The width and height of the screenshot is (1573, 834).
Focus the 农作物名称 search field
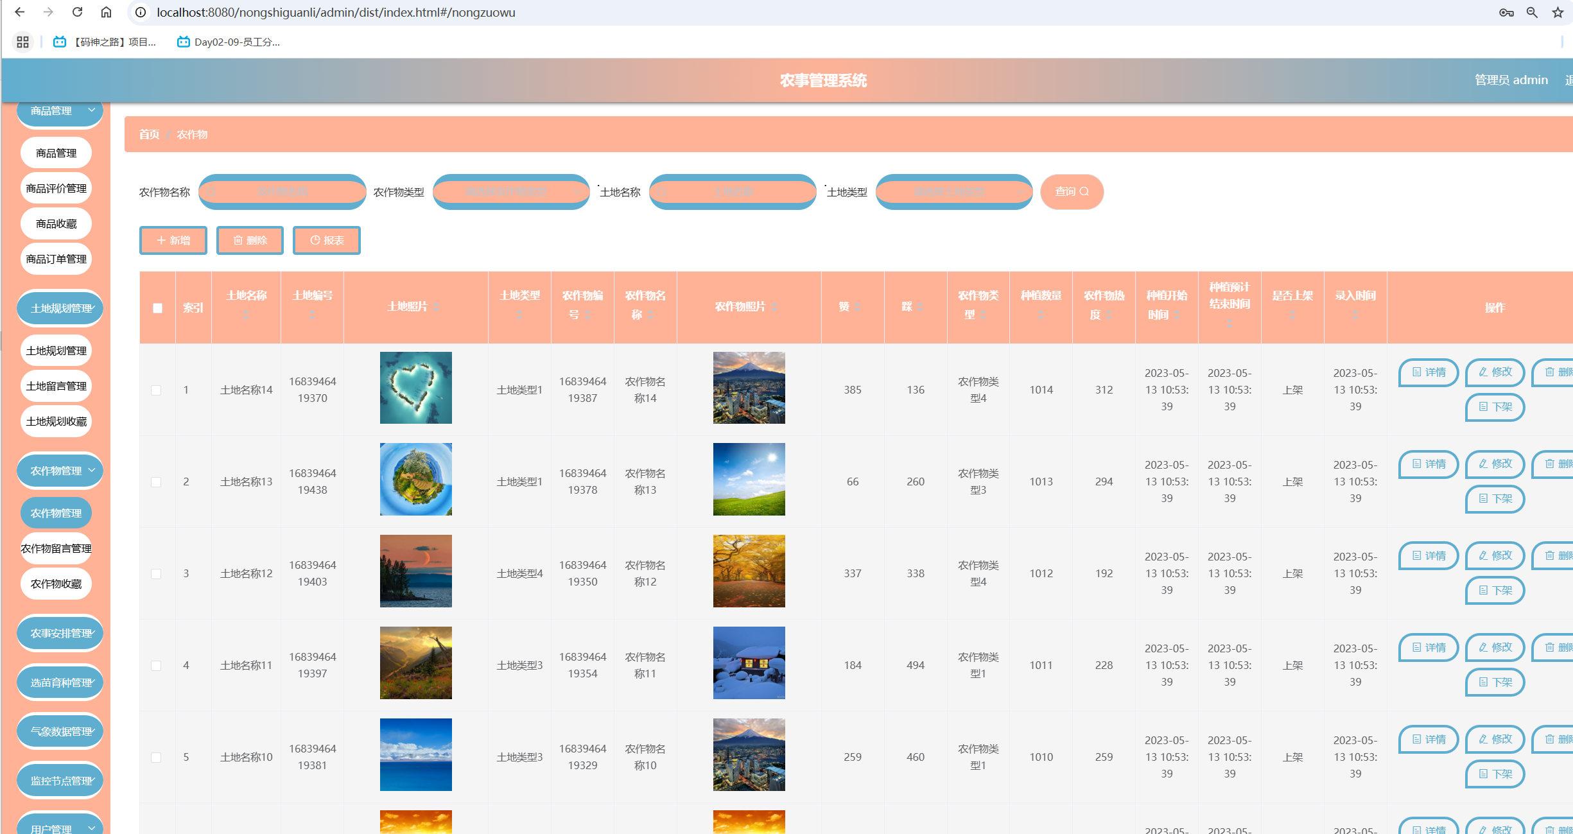pos(282,191)
